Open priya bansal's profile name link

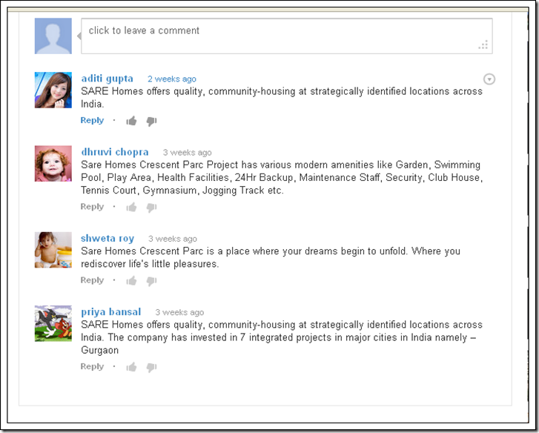coord(111,312)
